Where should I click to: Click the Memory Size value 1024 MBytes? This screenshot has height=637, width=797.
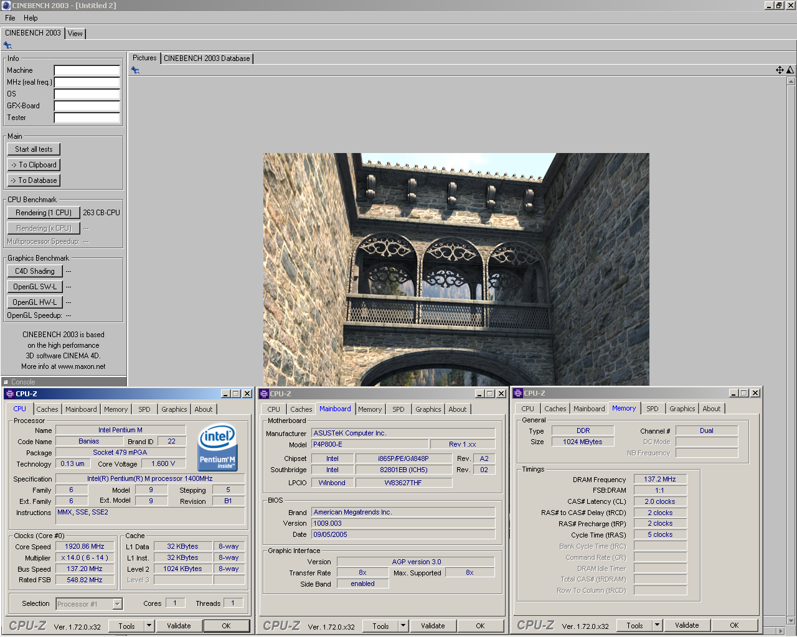click(x=583, y=442)
